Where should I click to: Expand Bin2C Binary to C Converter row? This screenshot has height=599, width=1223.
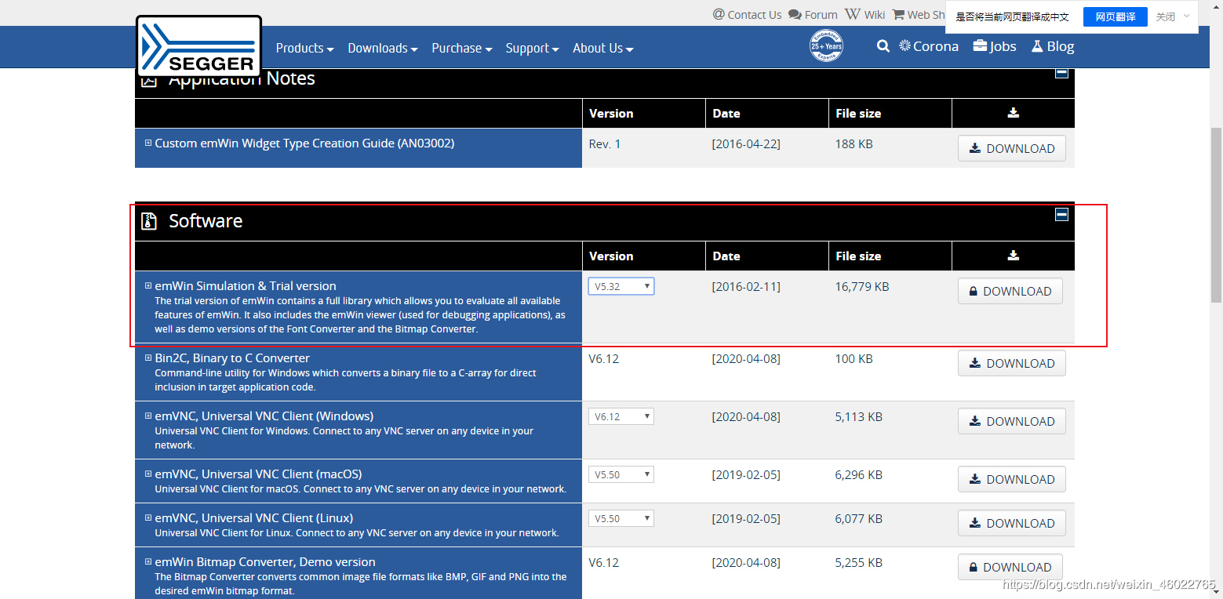148,358
